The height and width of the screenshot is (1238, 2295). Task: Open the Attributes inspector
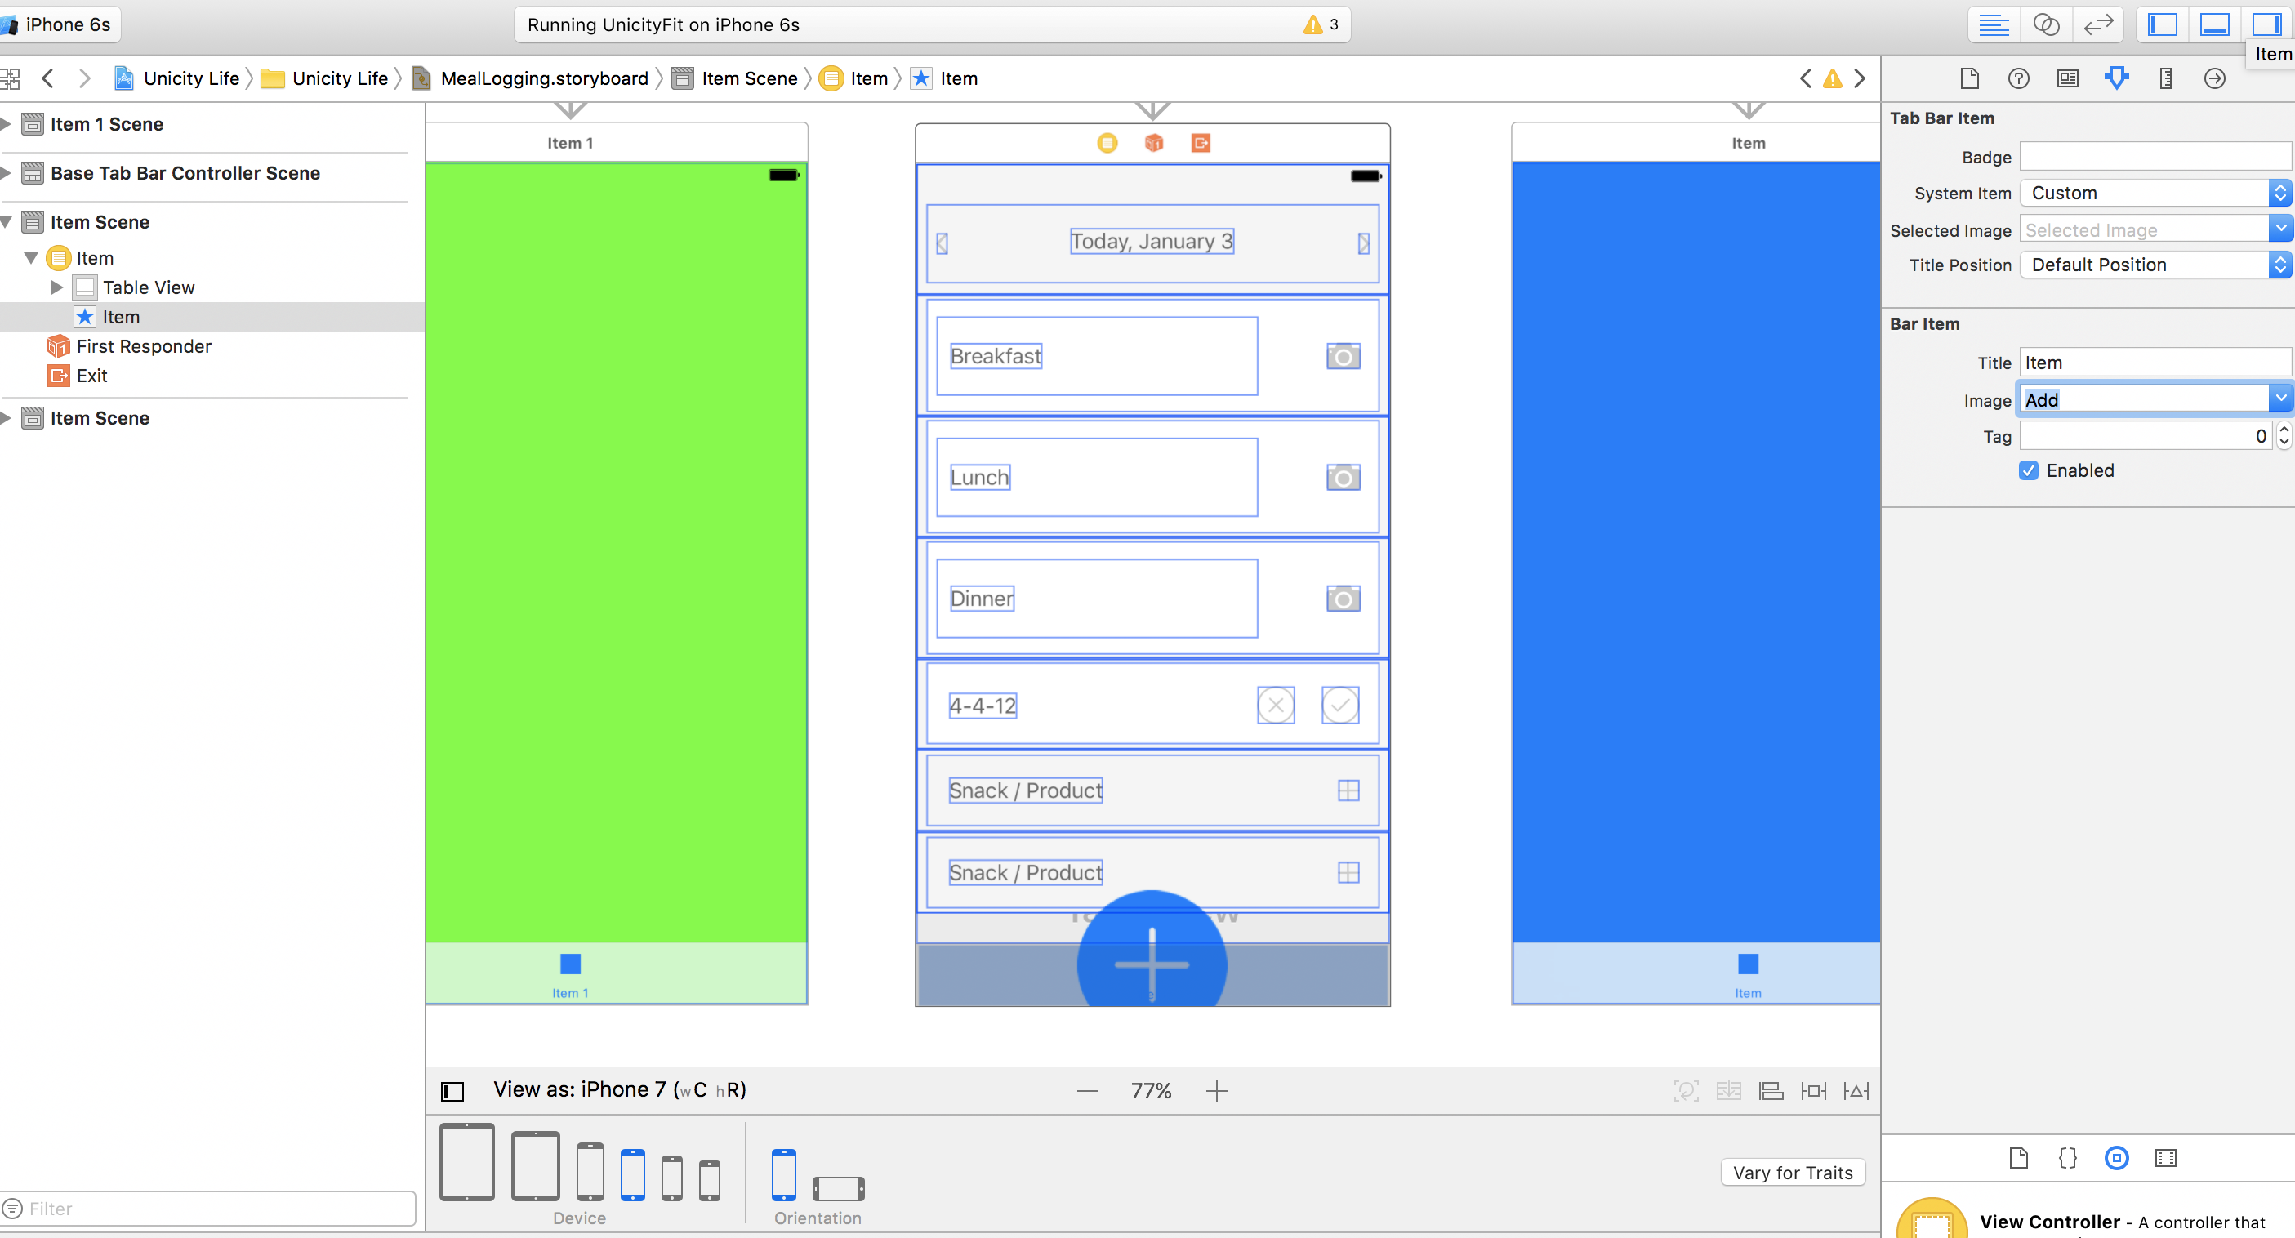(x=2116, y=78)
